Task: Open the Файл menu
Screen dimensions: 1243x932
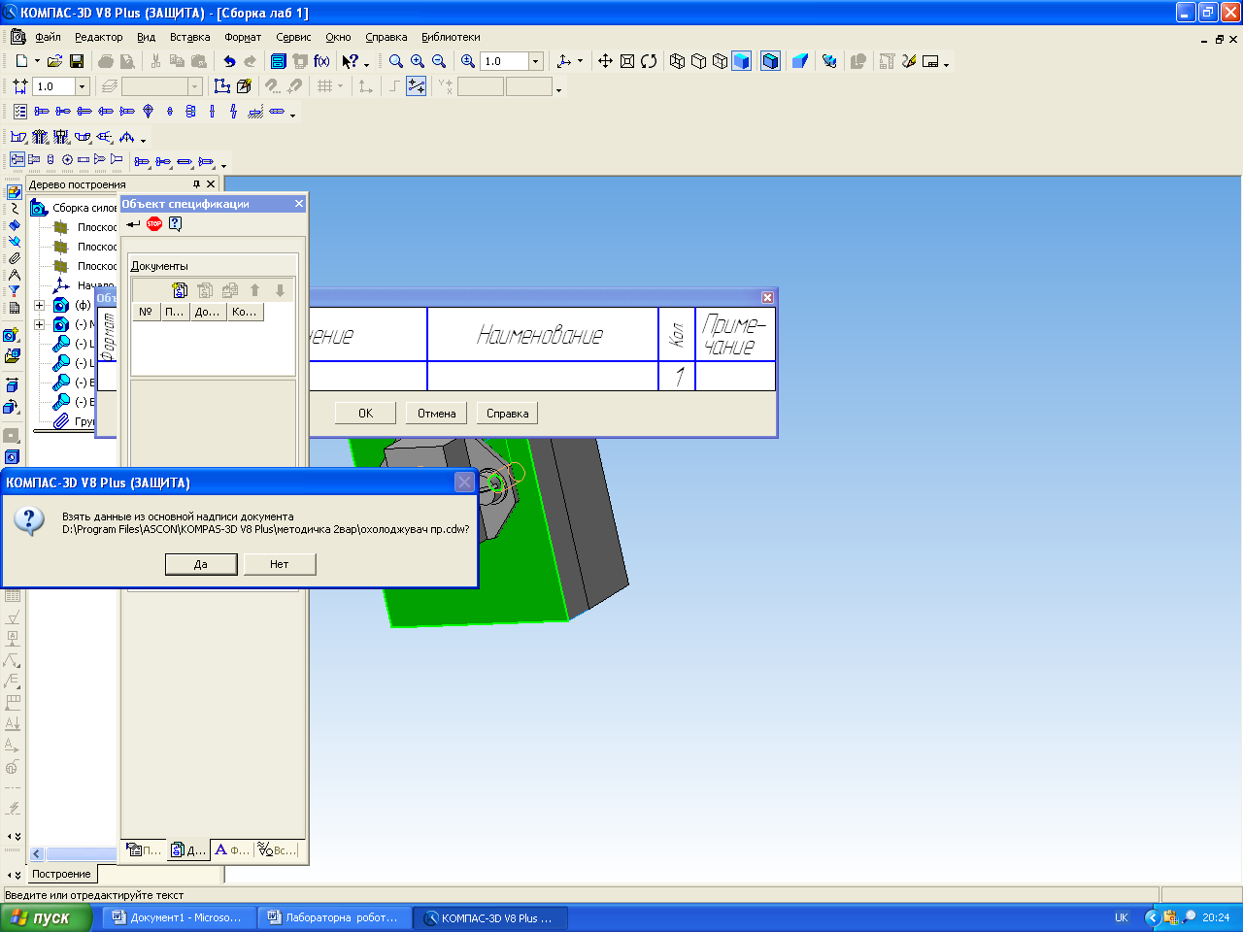Action: (48, 37)
